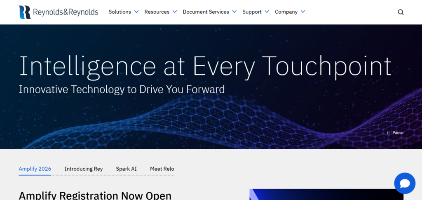Select the Amplify 2026 tab
The height and width of the screenshot is (200, 422).
(35, 169)
